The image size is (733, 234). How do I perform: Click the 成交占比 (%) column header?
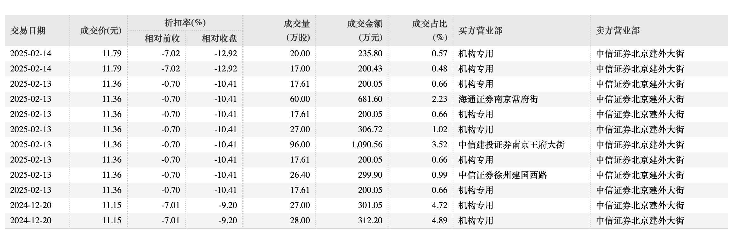[x=429, y=31]
